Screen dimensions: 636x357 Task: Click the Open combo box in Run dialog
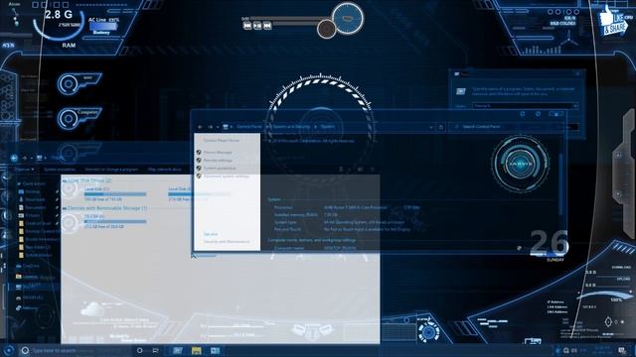click(526, 106)
